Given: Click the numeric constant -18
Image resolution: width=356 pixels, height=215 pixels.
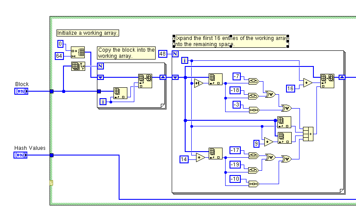Looking at the screenshot, I should (235, 90).
